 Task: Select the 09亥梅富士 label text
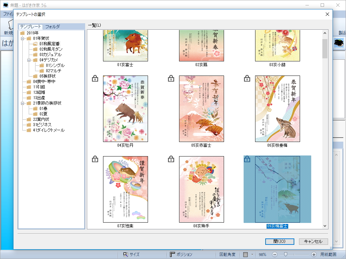click(x=277, y=226)
